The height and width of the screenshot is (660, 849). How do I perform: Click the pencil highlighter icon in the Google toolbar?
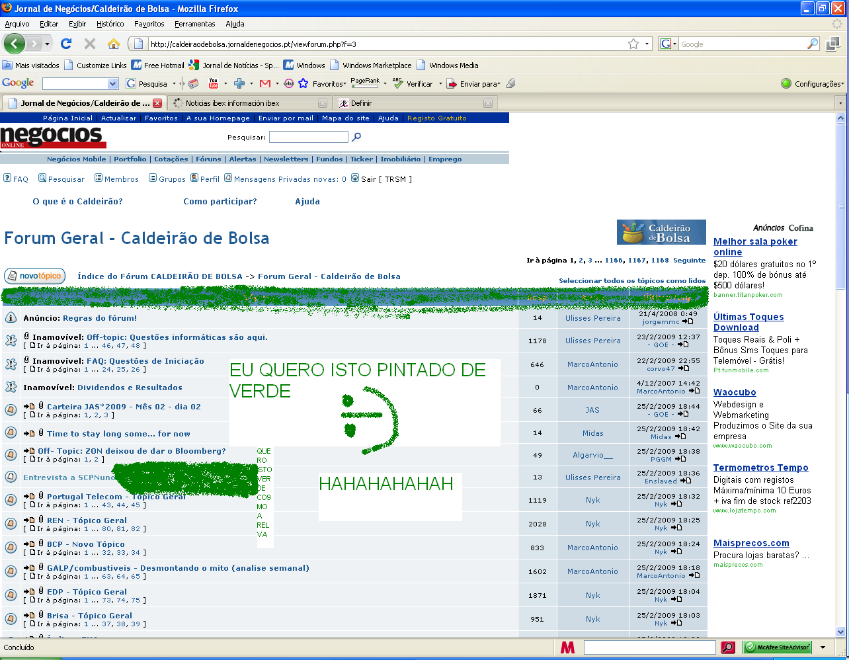510,83
